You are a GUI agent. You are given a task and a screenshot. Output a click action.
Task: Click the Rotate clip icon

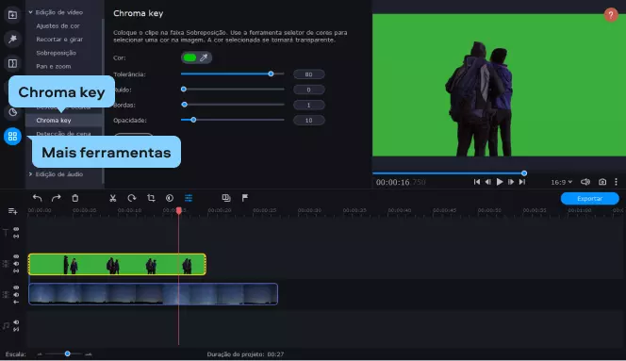pos(132,198)
